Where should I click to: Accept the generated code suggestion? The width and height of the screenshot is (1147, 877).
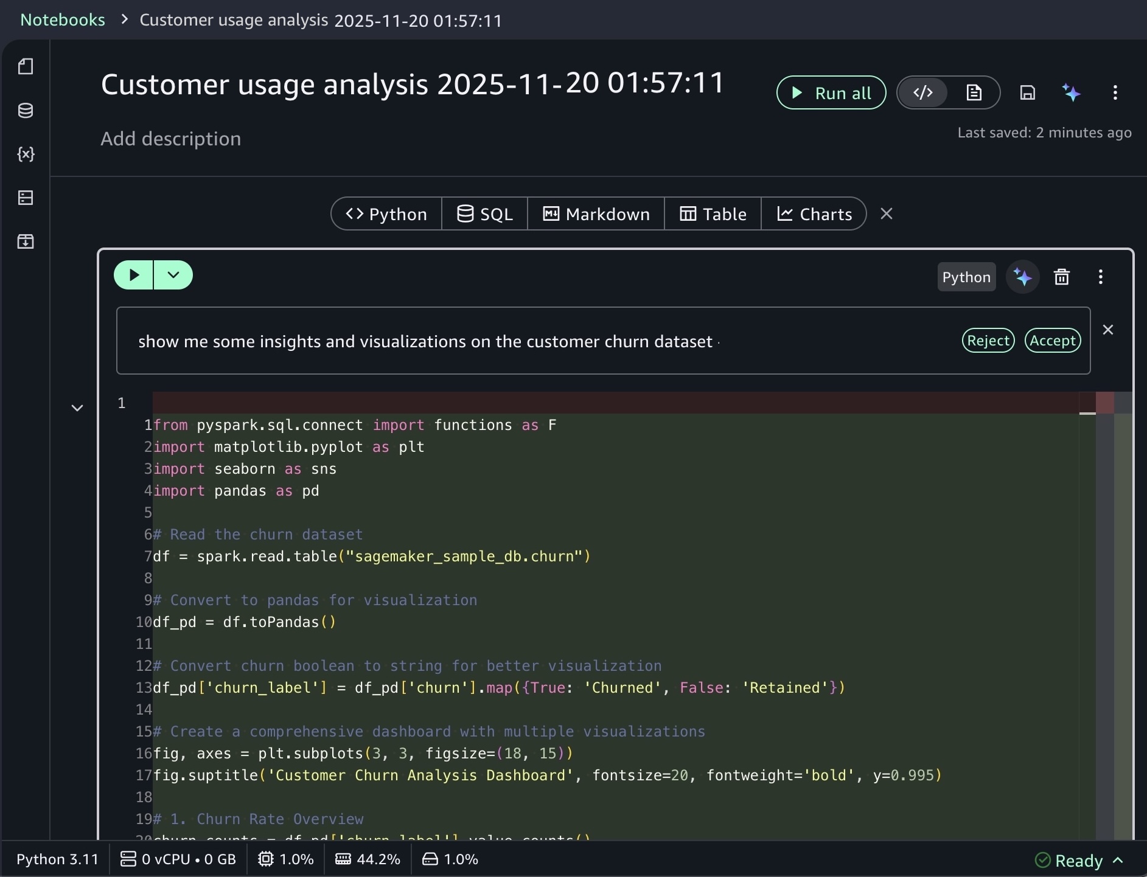1052,341
